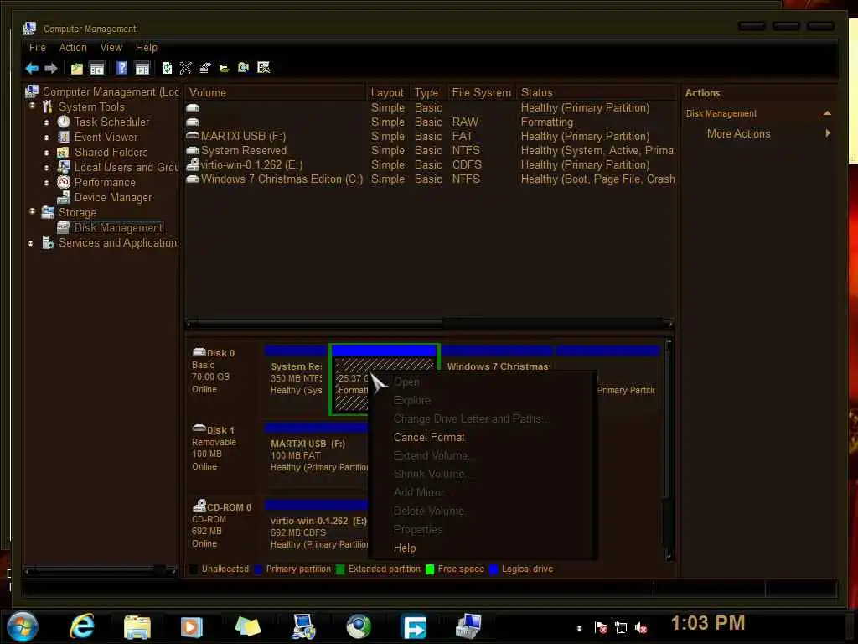Click the tree pane horizontal scrollbar
858x644 pixels.
[101, 570]
